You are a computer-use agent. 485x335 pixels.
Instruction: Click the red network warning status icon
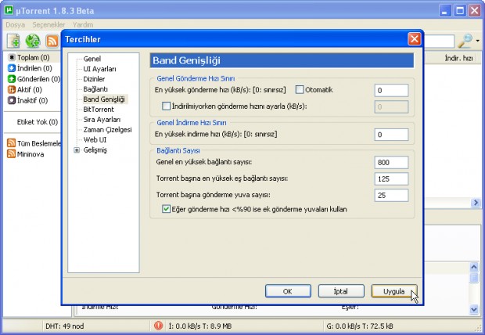click(x=158, y=326)
